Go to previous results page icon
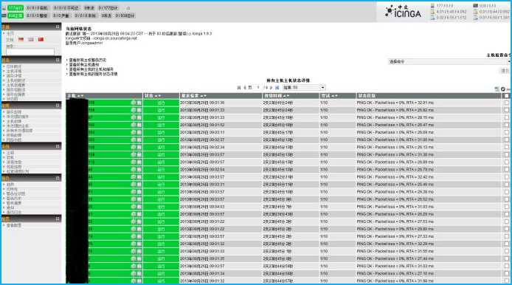The width and height of the screenshot is (512, 285). (245, 88)
